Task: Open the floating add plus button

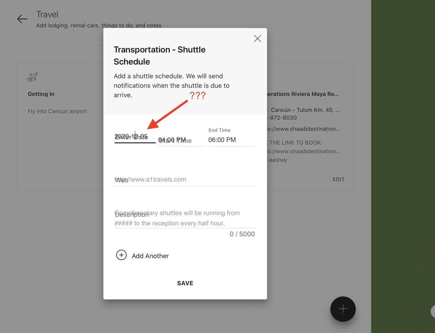Action: [343, 309]
